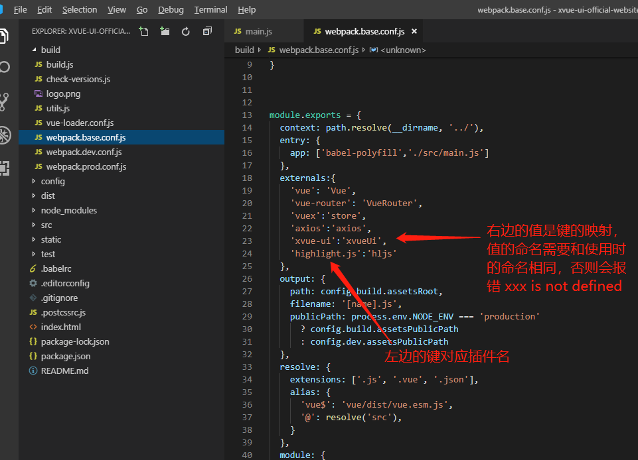Viewport: 638px width, 460px height.
Task: Open the Help menu
Action: pos(246,10)
